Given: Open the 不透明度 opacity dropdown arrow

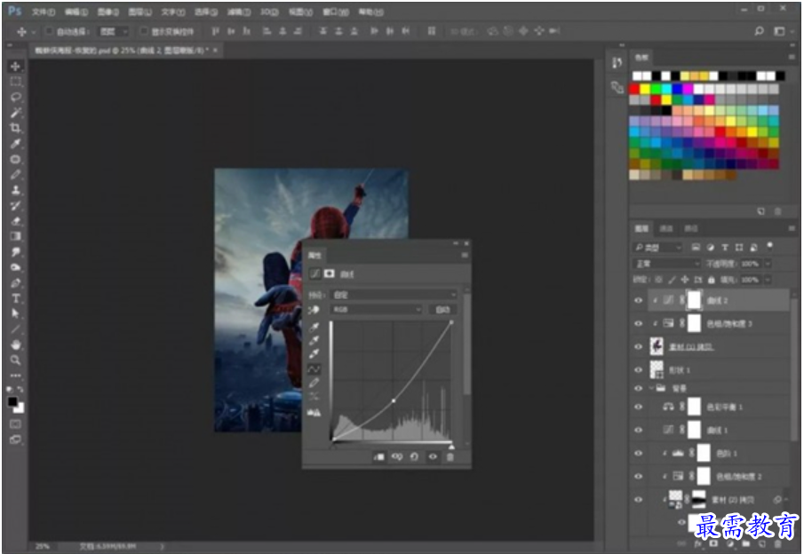Looking at the screenshot, I should coord(768,264).
